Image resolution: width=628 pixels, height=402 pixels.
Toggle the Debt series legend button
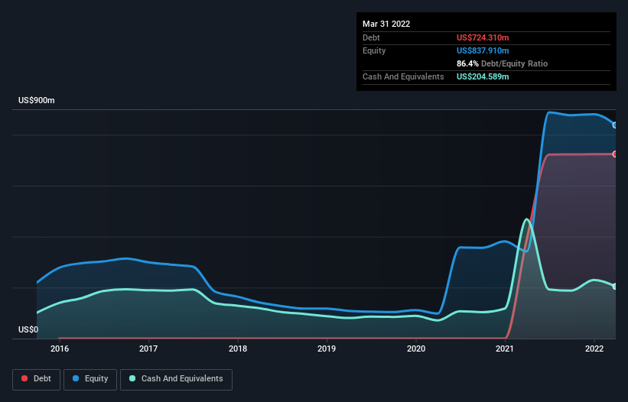click(36, 379)
